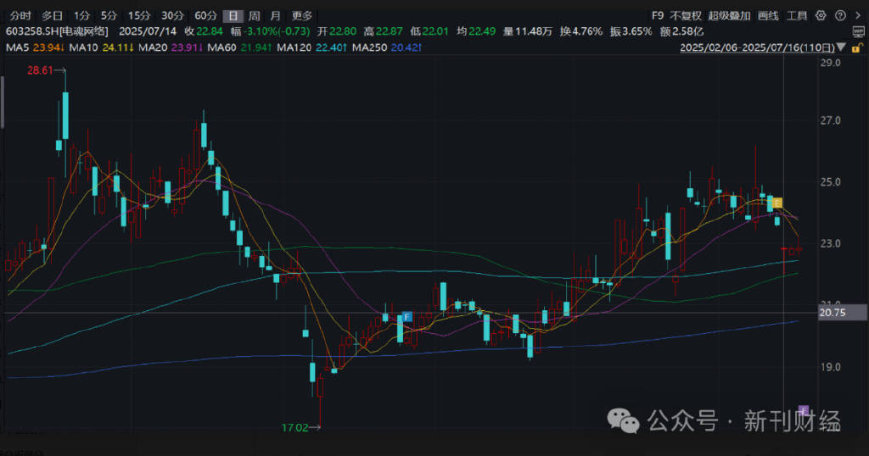Select the 日 daily period tab
Screen dimensions: 869x456
tap(233, 16)
